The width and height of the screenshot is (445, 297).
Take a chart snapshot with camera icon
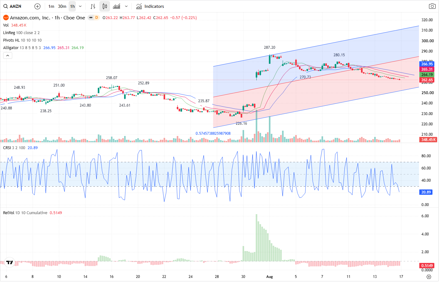pos(432,6)
